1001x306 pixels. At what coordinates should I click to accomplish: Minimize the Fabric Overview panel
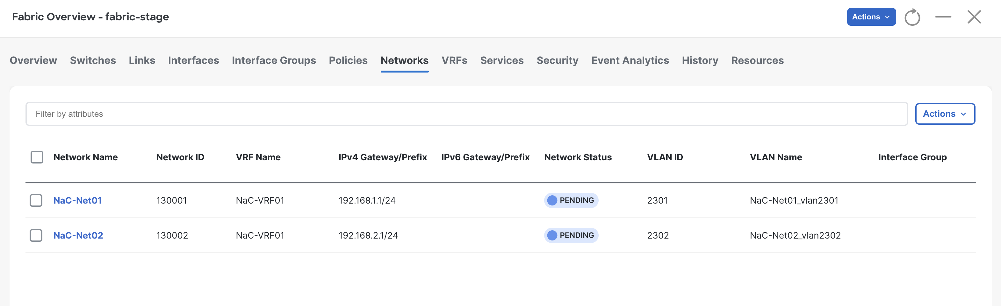coord(943,17)
